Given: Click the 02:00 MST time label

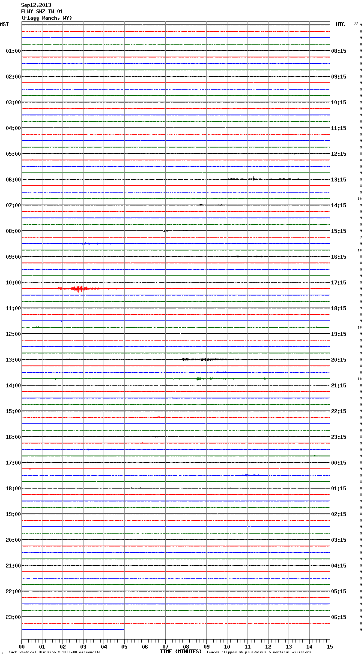Looking at the screenshot, I should click(x=13, y=77).
